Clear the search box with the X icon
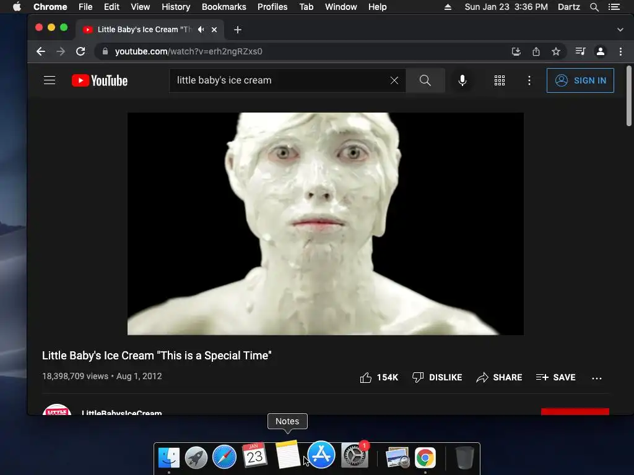The height and width of the screenshot is (475, 634). (394, 80)
